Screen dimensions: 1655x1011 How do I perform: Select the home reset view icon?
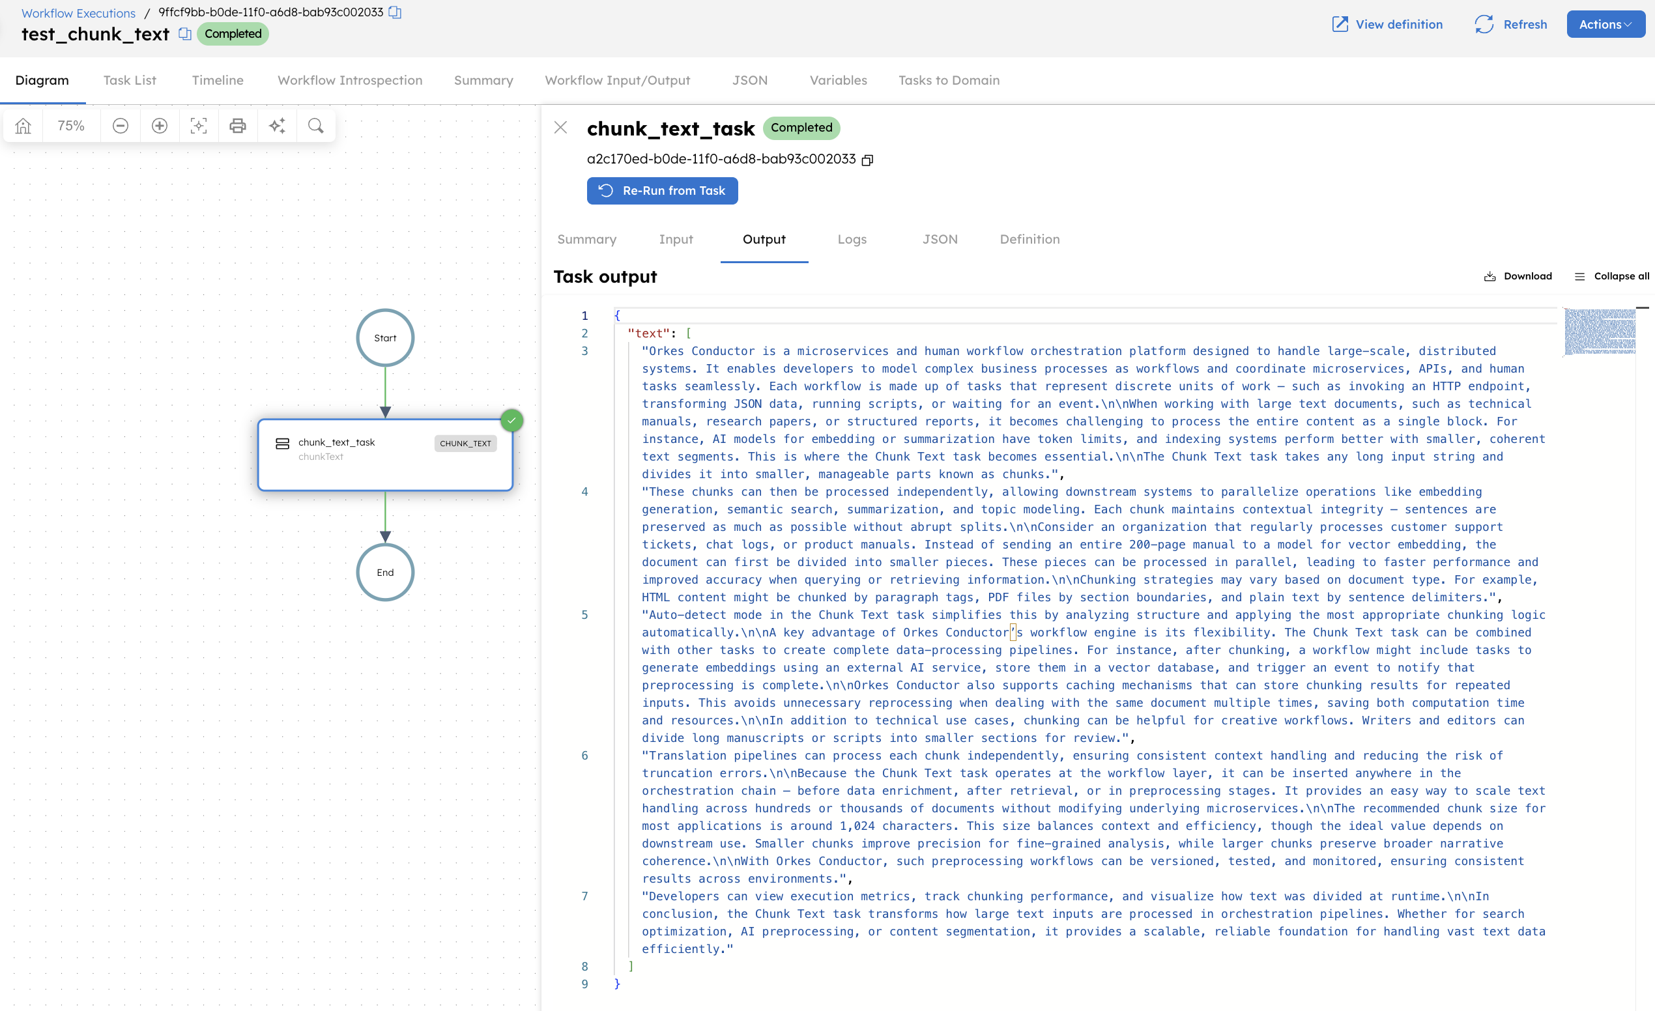click(x=23, y=126)
